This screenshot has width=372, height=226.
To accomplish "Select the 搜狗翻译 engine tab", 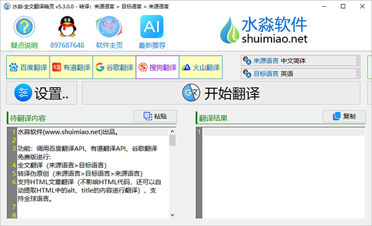I will 157,67.
